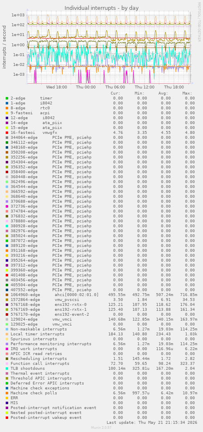Click the Rescheduling interrupts legend swatch
The width and height of the screenshot is (203, 432).
click(x=7, y=358)
